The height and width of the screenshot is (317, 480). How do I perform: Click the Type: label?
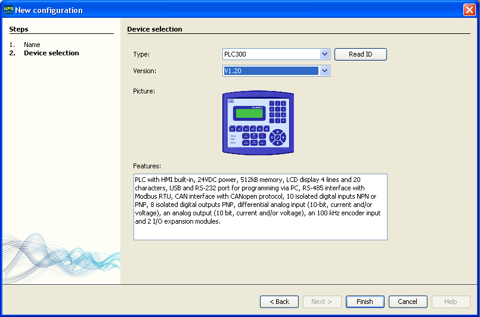point(141,54)
